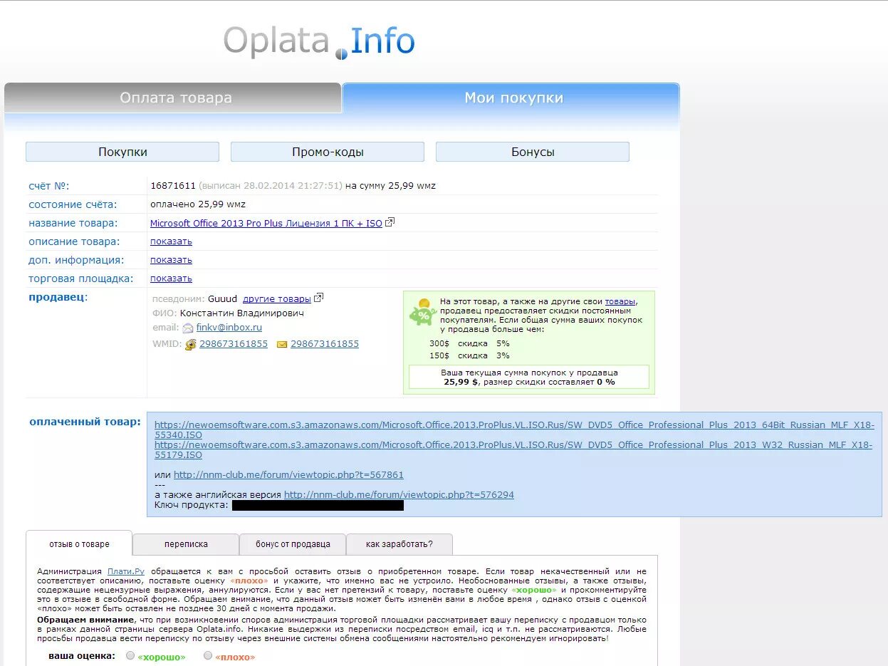Switch to Оплата товара tab
888x666 pixels.
[x=173, y=98]
